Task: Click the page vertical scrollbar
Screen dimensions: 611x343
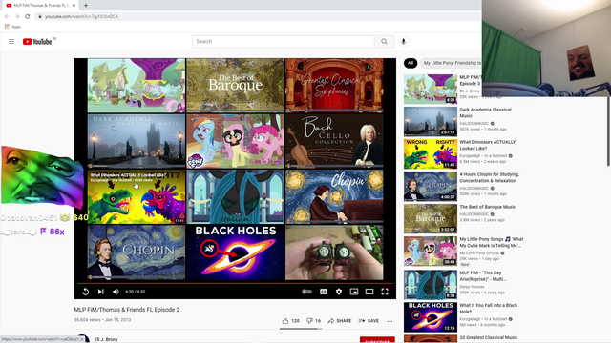Action: coord(608,131)
